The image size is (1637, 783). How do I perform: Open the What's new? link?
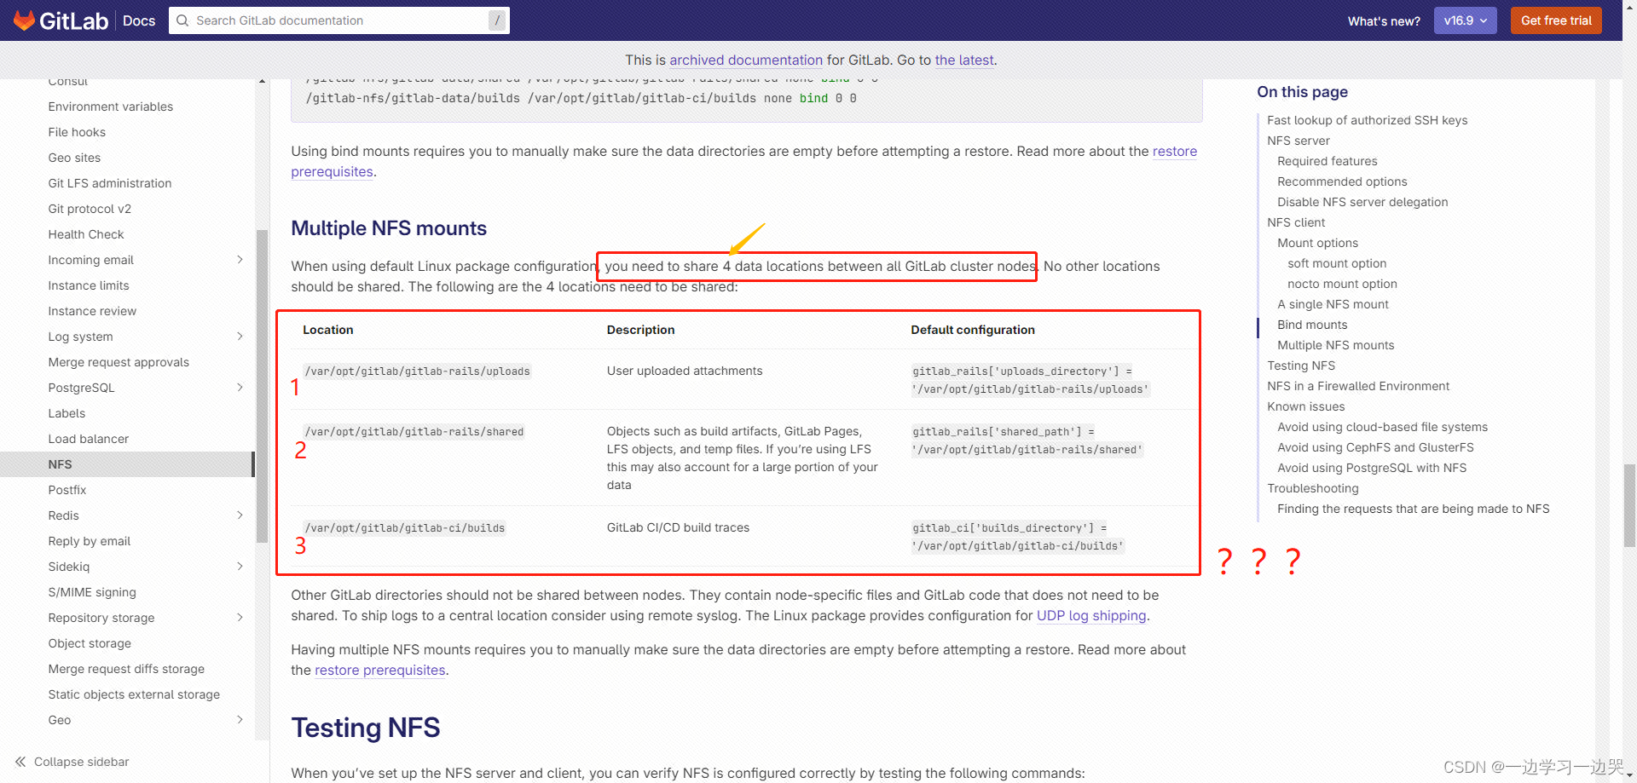coord(1384,21)
